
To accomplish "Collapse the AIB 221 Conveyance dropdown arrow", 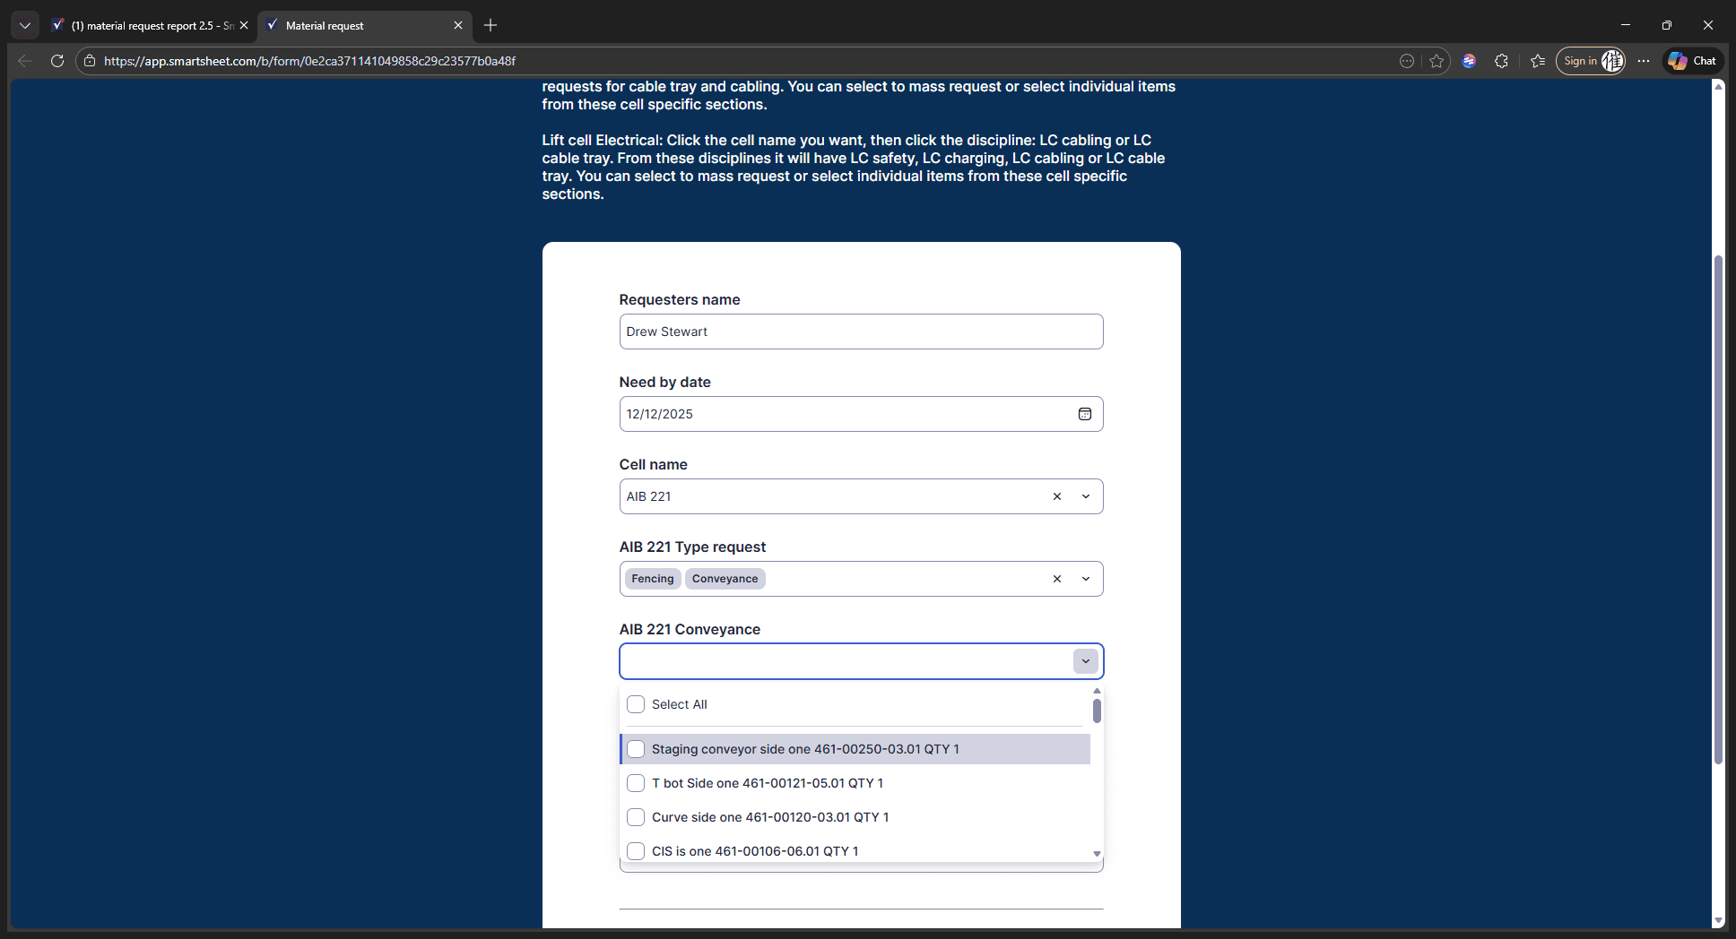I will (x=1086, y=661).
